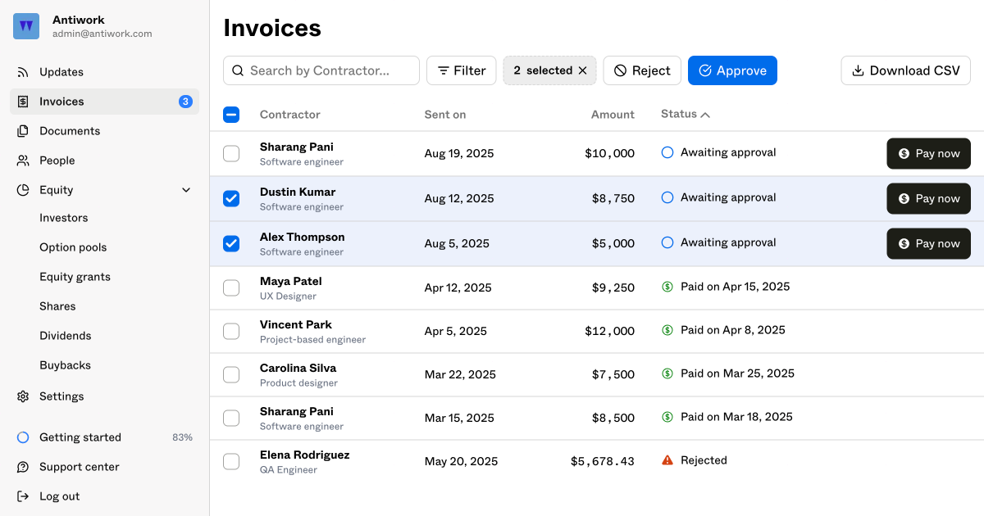The height and width of the screenshot is (516, 984).
Task: Go to Option pools in sidebar
Action: pyautogui.click(x=73, y=247)
